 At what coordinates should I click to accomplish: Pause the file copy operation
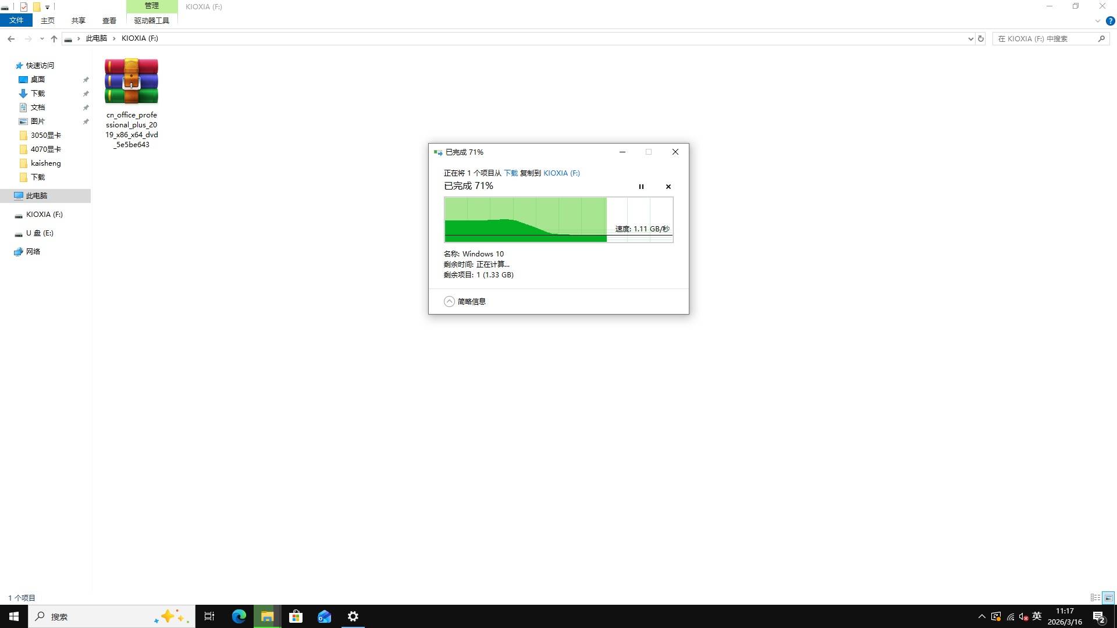click(641, 187)
